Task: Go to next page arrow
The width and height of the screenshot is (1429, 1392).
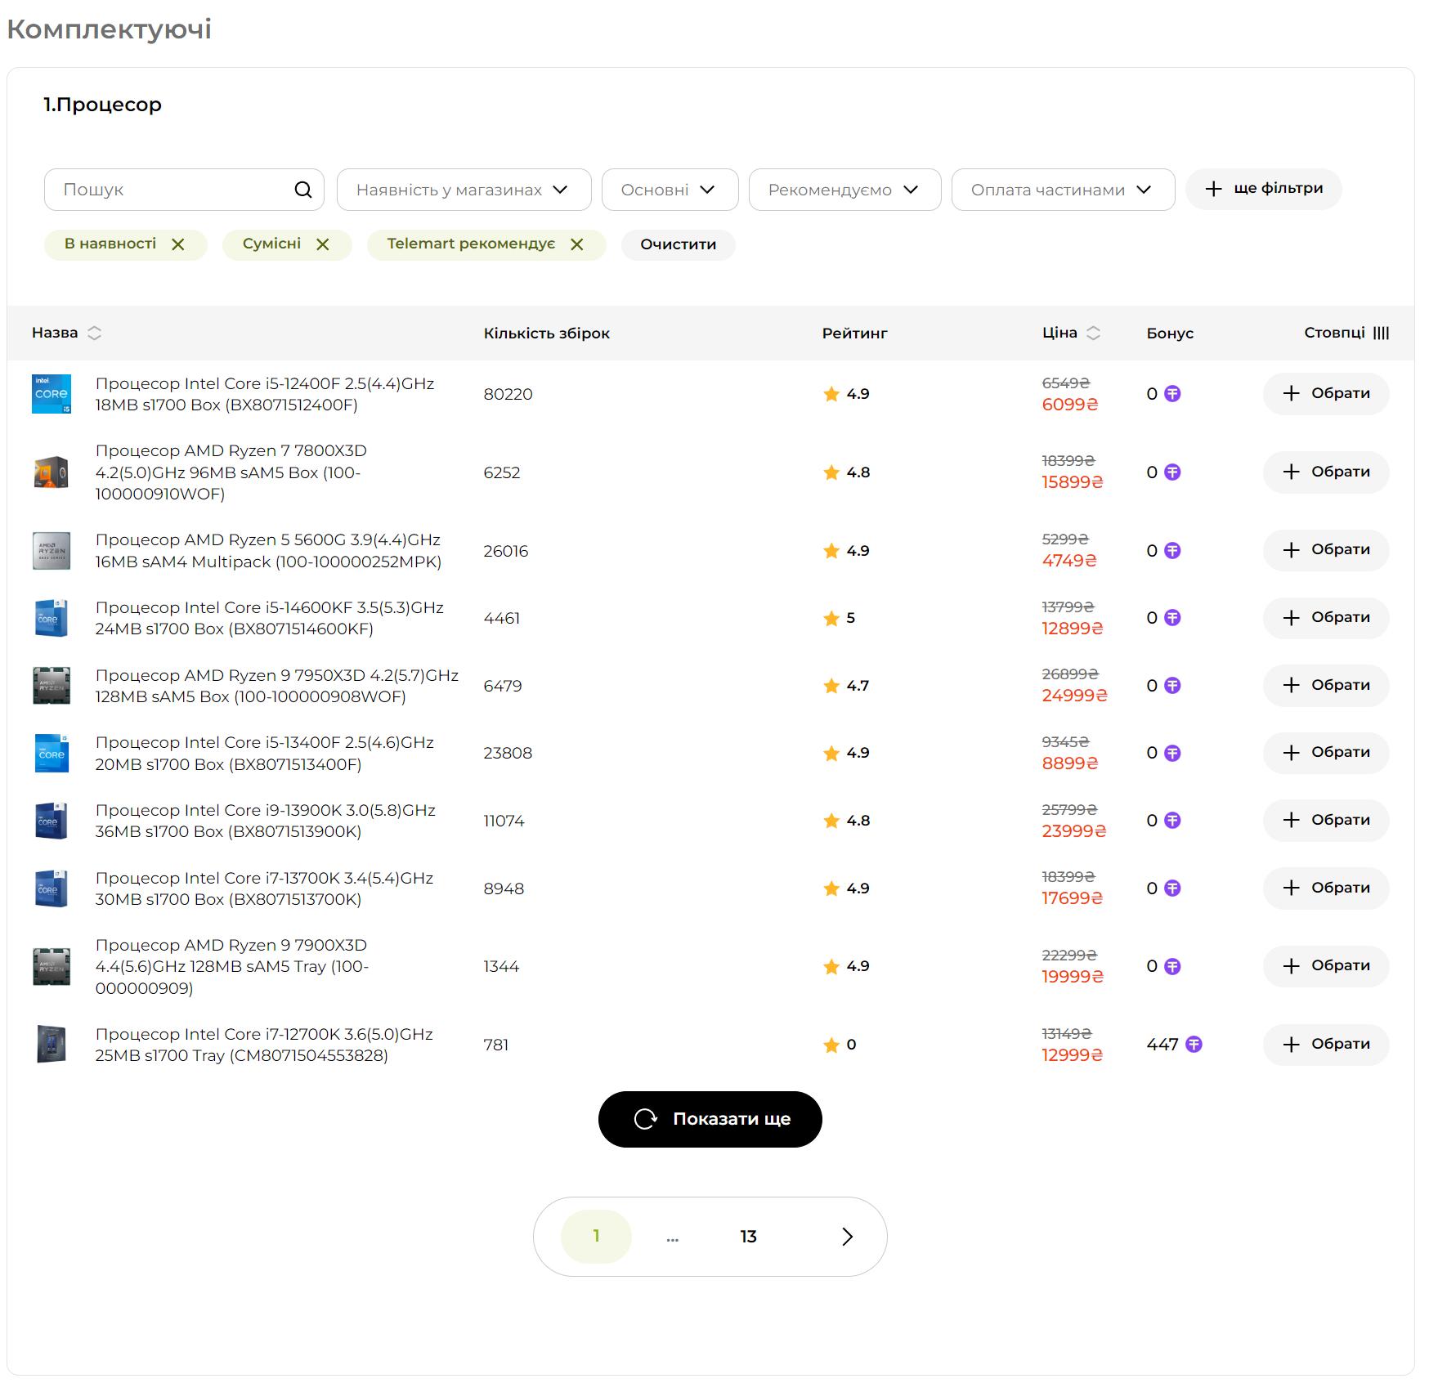Action: (847, 1237)
